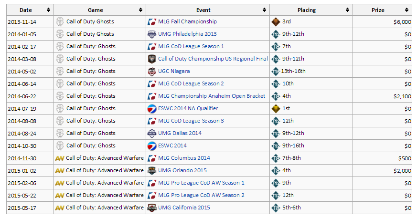The width and height of the screenshot is (417, 218).
Task: Click bronze 3rd place medal icon
Action: (x=276, y=22)
